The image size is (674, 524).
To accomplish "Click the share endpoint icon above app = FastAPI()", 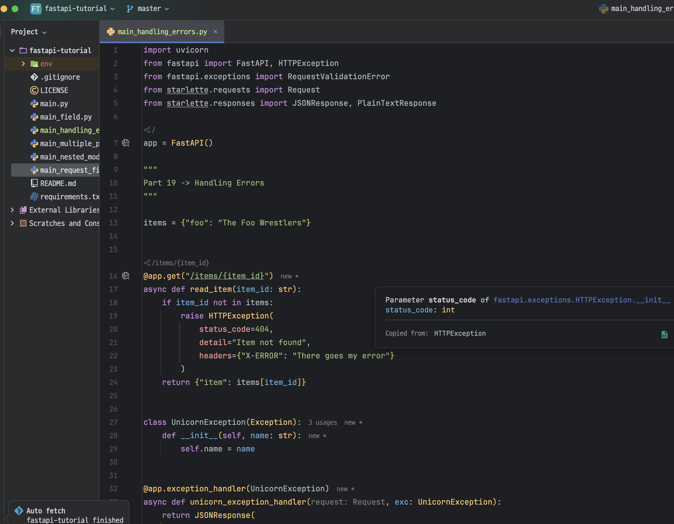I will point(147,130).
